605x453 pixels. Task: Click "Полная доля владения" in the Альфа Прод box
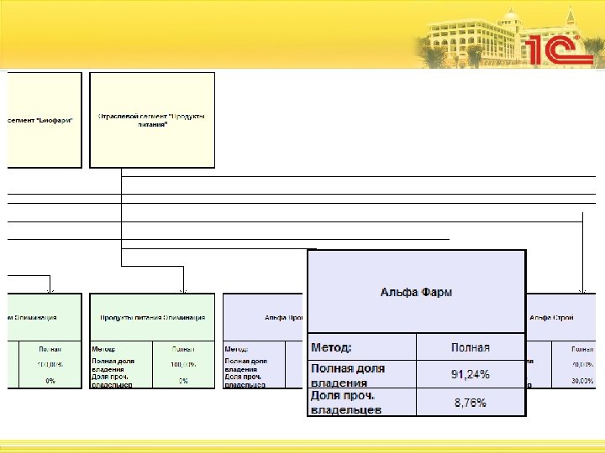(x=245, y=365)
